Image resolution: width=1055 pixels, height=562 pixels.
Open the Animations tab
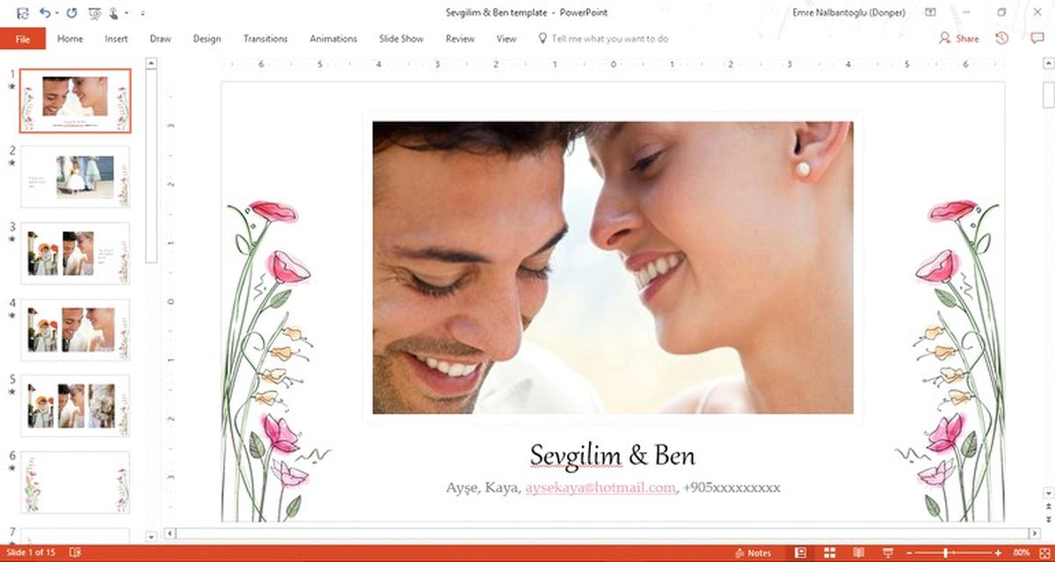pyautogui.click(x=333, y=39)
